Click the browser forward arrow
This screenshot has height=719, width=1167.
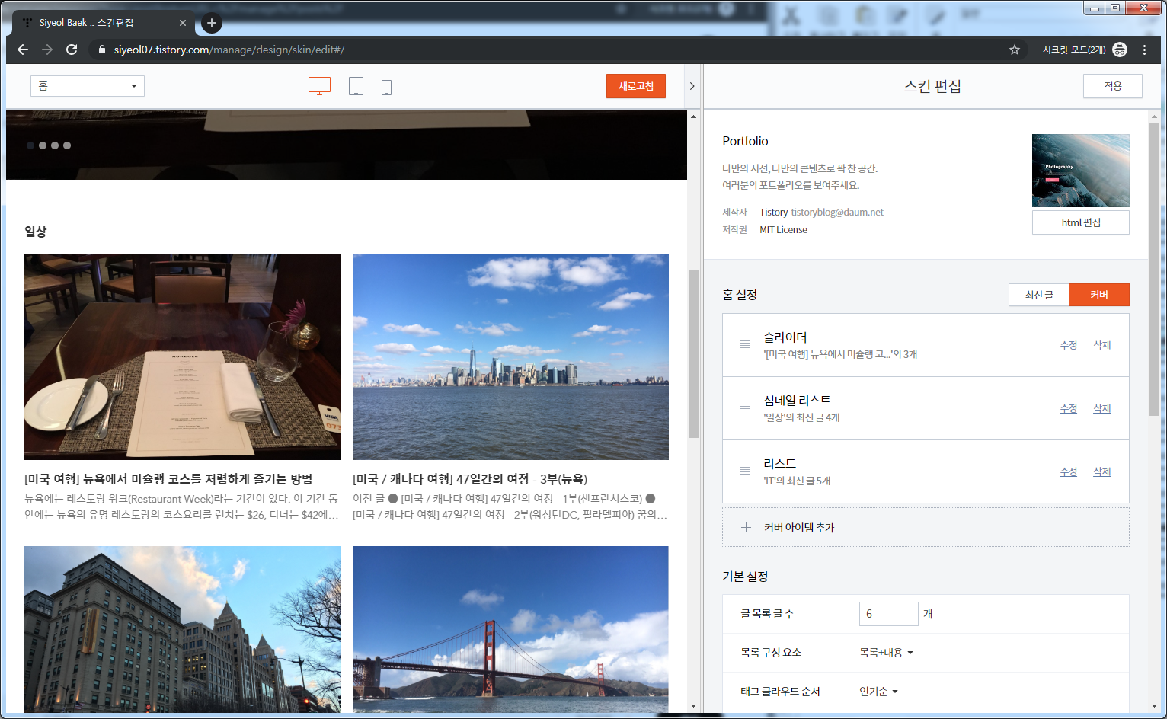pos(47,50)
